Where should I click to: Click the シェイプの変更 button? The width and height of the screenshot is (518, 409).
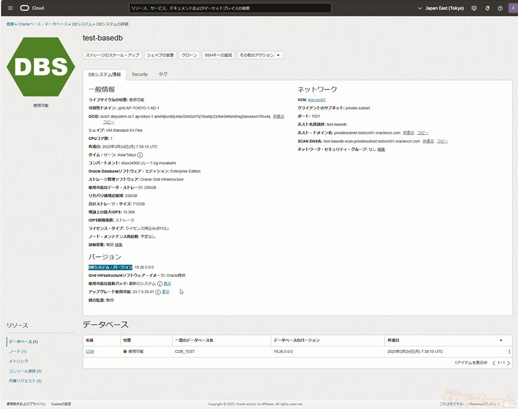[x=160, y=55]
